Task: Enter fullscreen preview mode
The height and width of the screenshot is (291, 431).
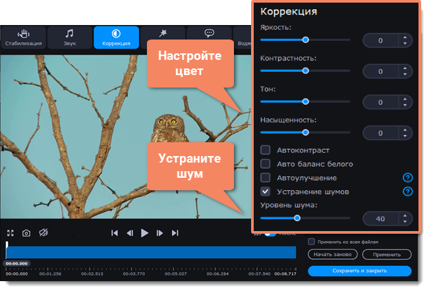Action: point(11,233)
